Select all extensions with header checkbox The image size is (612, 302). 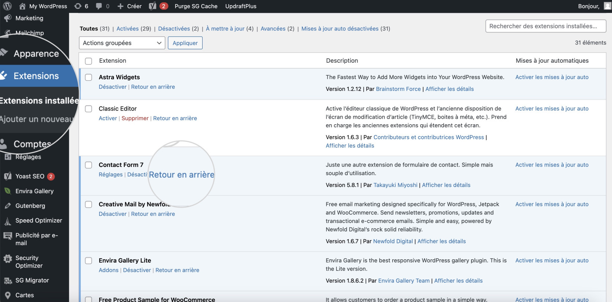pos(88,61)
